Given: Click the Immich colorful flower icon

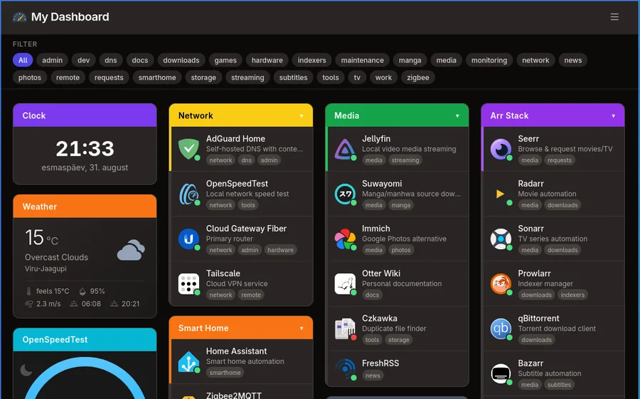Looking at the screenshot, I should pyautogui.click(x=345, y=239).
